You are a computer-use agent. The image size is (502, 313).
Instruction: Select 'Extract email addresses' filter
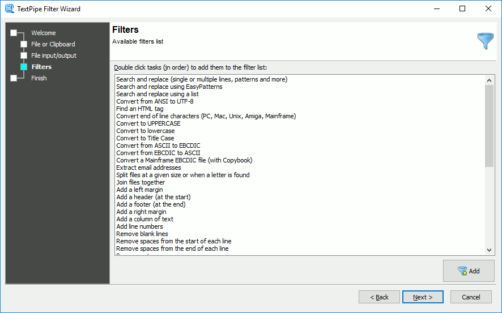(x=148, y=168)
